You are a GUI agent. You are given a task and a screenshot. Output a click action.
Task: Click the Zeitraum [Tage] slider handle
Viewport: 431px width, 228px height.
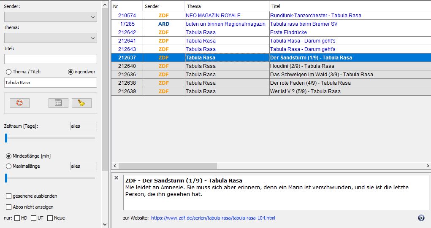click(6, 138)
